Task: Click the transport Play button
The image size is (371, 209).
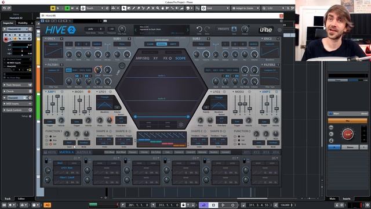Action: pos(223,205)
